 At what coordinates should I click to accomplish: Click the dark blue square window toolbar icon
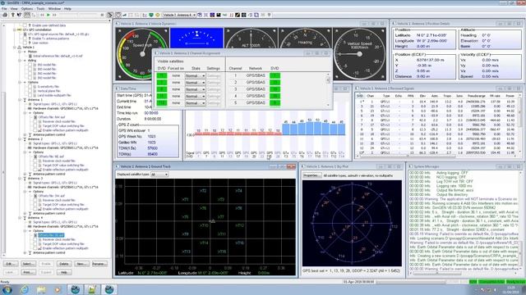tap(212, 15)
